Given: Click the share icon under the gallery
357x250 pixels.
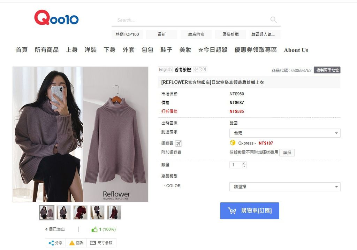Looking at the screenshot, I should [x=51, y=243].
